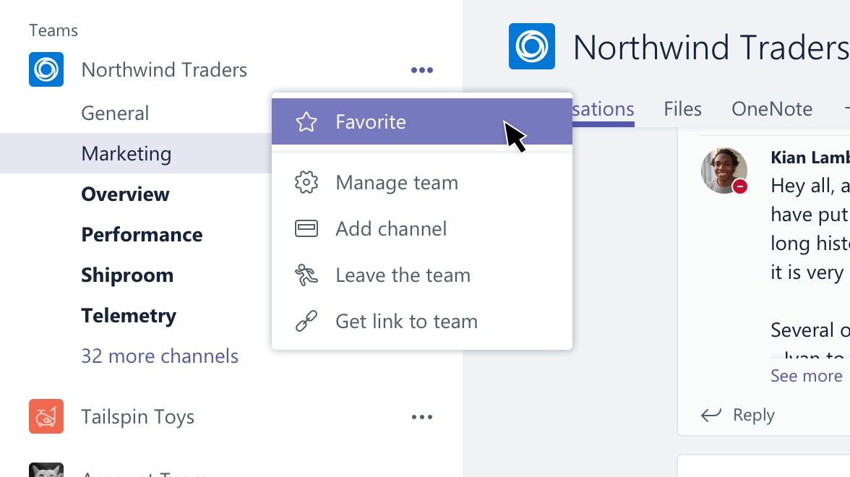Expand 32 more channels link
This screenshot has height=477, width=850.
point(160,356)
